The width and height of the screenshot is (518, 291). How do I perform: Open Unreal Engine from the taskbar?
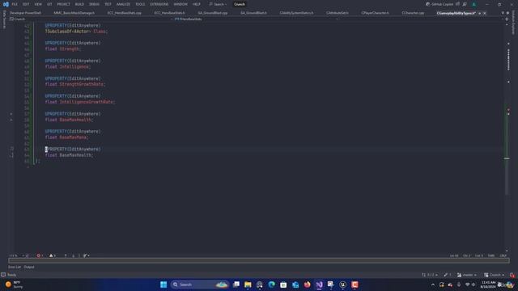pyautogui.click(x=342, y=285)
